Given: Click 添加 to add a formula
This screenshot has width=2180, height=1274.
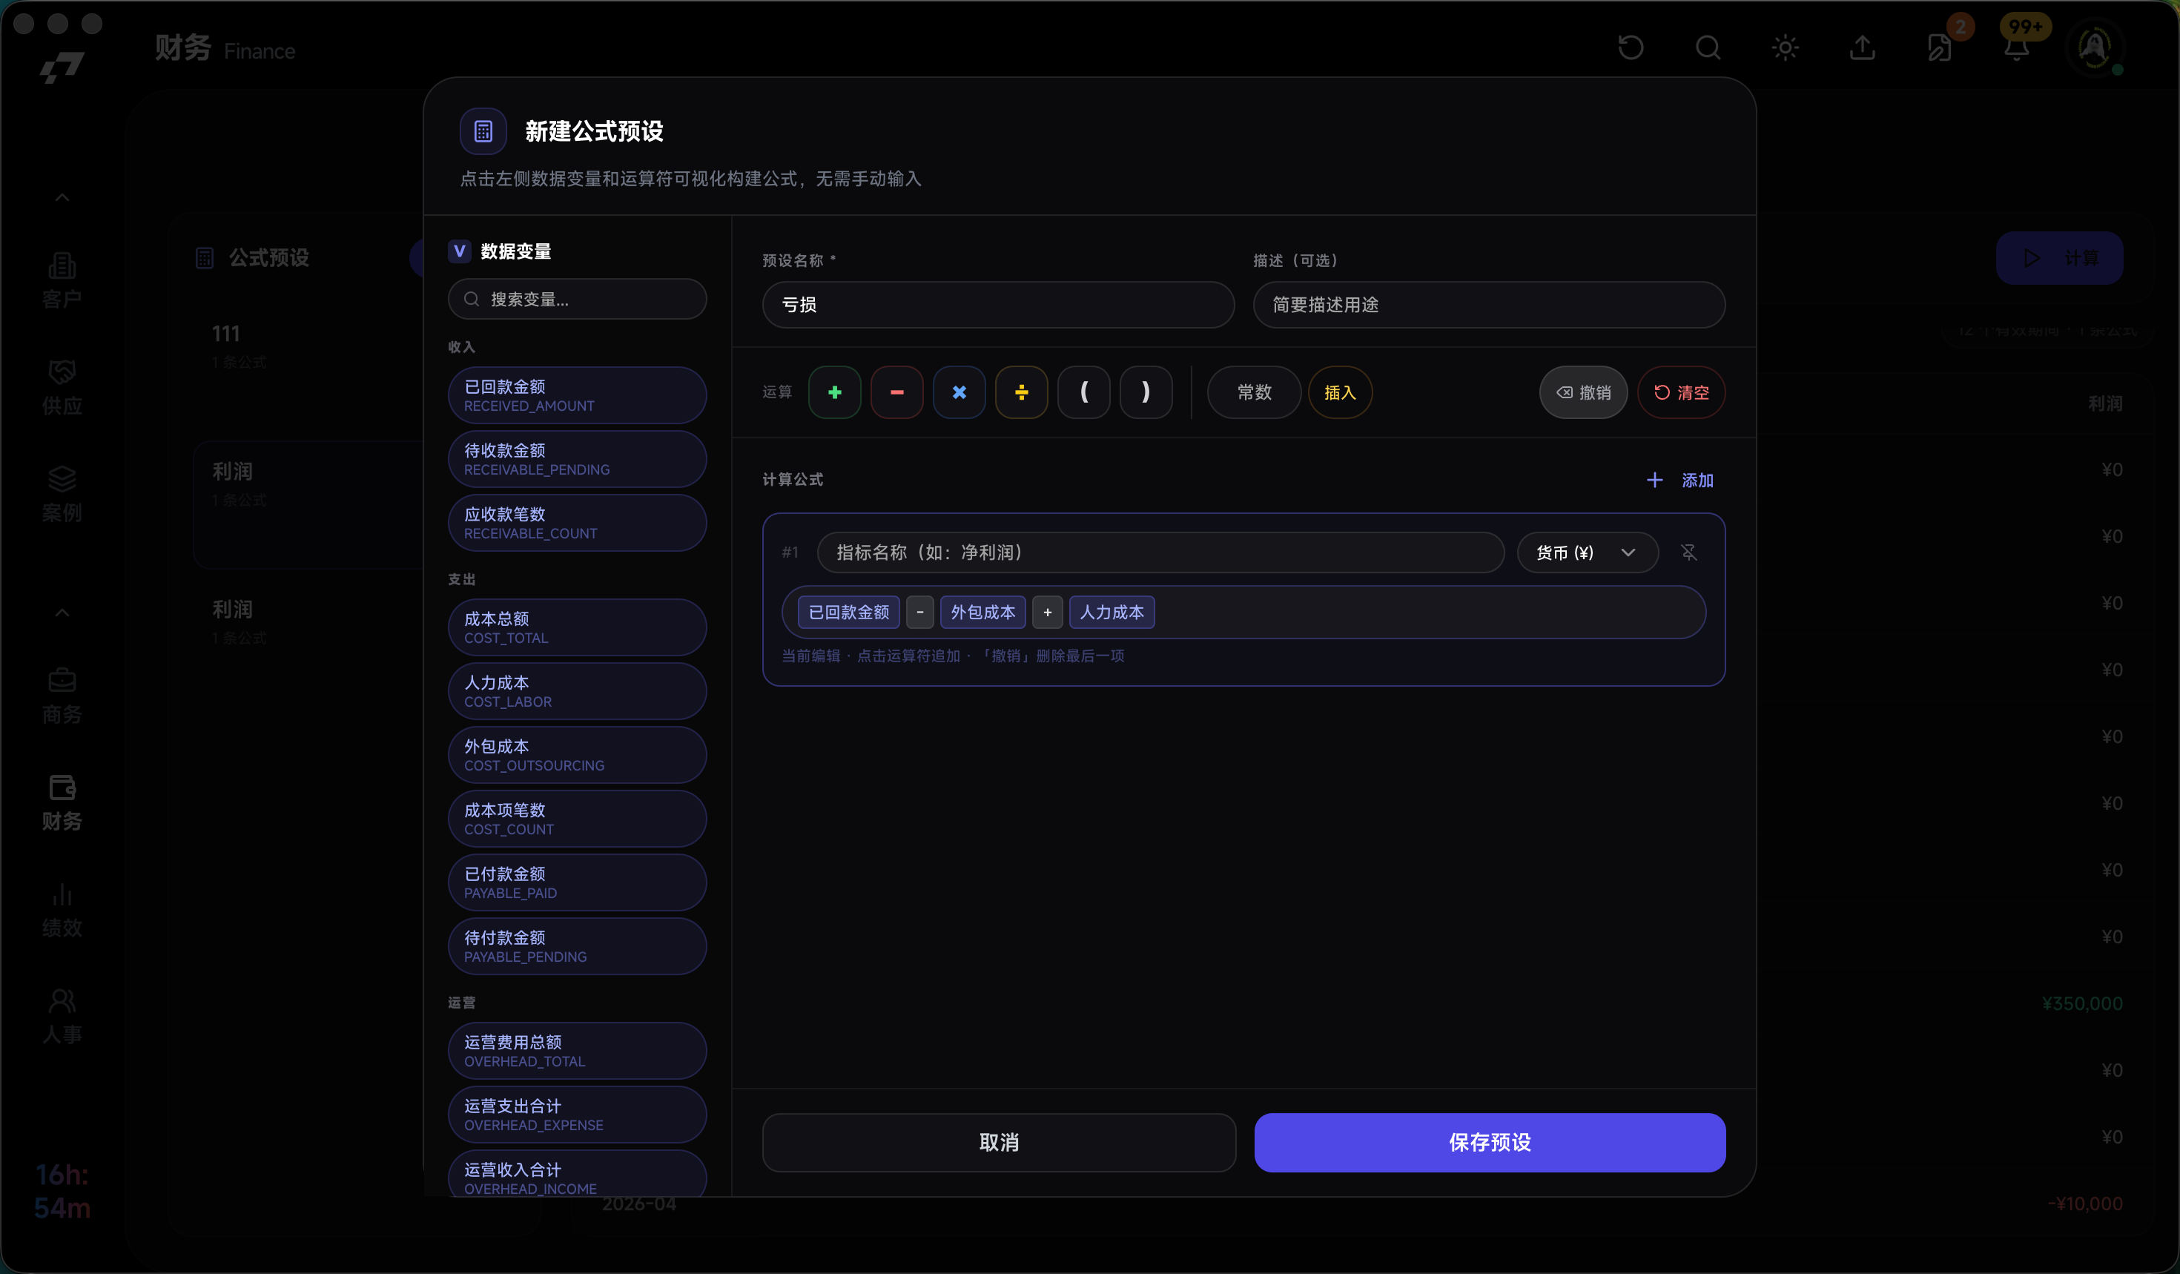Looking at the screenshot, I should [x=1680, y=480].
